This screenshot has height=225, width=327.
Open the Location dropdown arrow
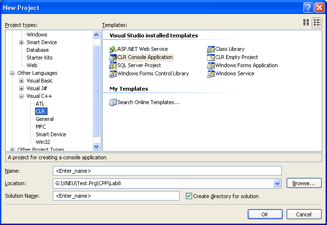click(277, 184)
